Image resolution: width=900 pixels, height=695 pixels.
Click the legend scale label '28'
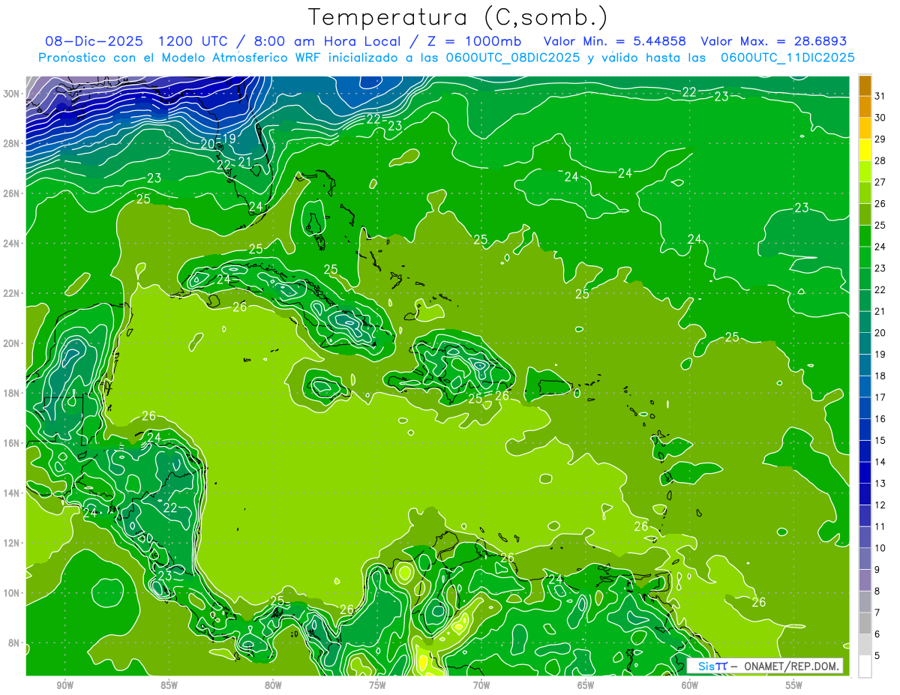pos(880,160)
